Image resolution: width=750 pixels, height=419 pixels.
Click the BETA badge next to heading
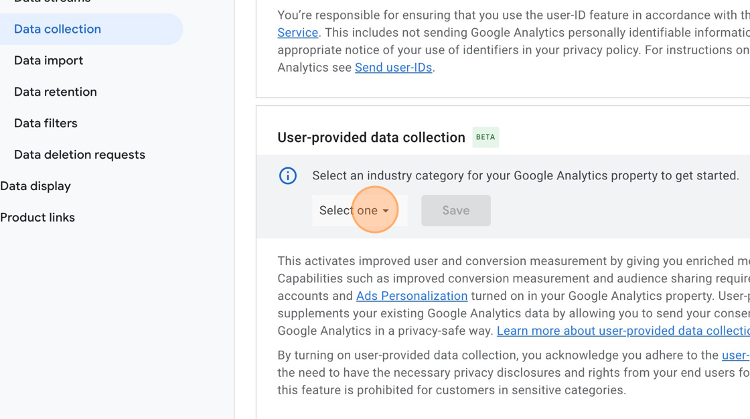point(485,137)
